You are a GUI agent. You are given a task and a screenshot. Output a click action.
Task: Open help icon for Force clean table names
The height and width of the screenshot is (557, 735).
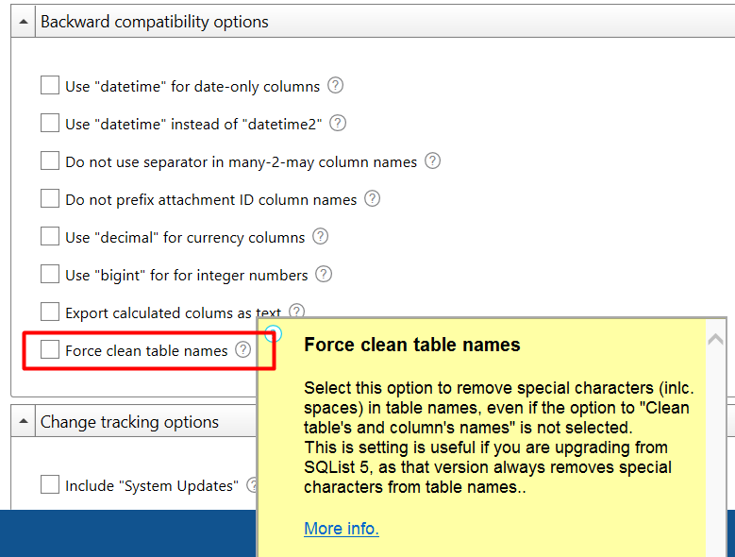242,349
